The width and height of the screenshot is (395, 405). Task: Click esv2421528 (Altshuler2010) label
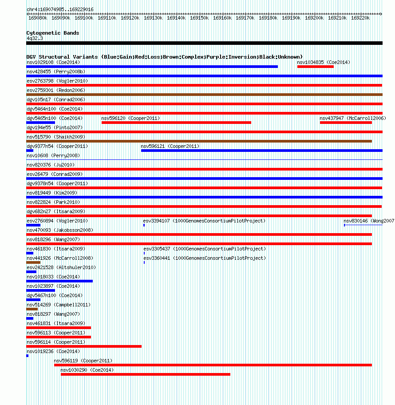click(61, 267)
